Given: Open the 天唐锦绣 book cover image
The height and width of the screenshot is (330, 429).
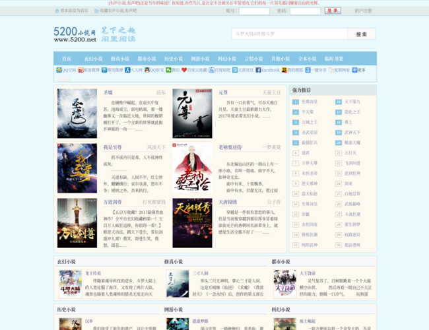Looking at the screenshot, I should point(192,223).
